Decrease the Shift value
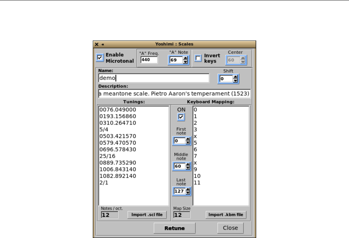Screen dimensions: 349x238 pos(235,80)
